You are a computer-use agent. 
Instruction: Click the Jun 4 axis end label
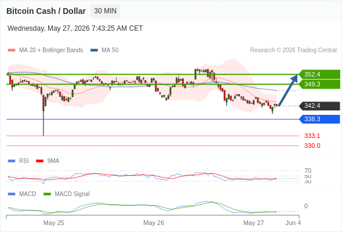pos(293,223)
